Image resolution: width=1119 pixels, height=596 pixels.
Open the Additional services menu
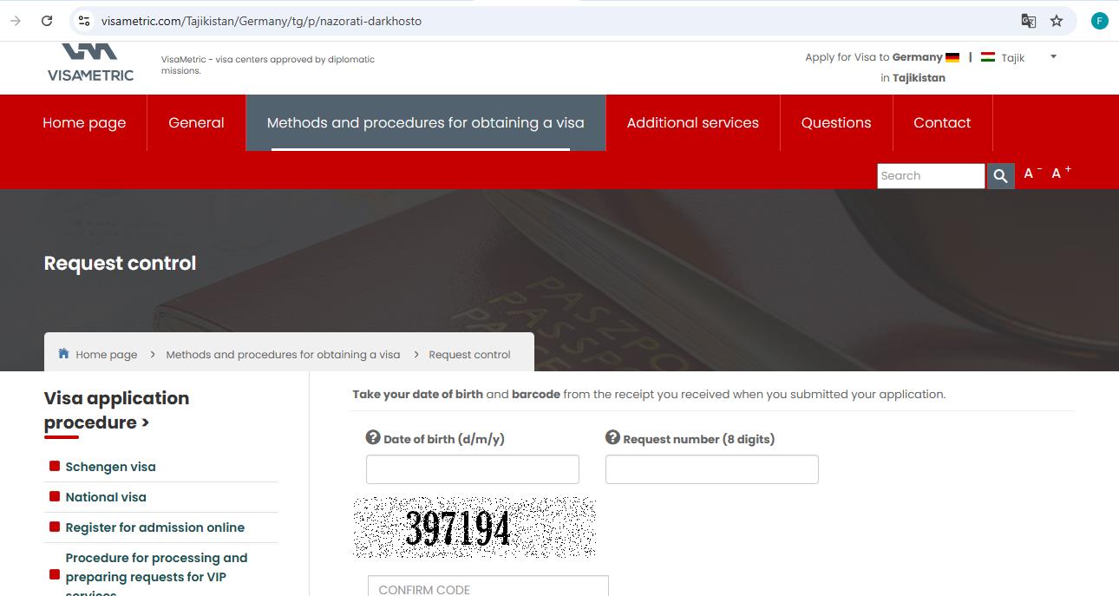pos(692,122)
